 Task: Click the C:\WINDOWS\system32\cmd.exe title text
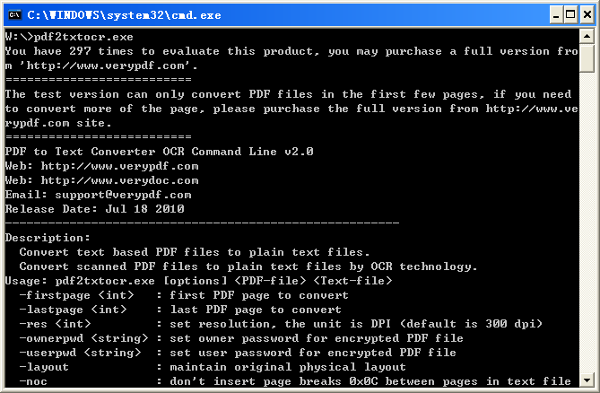(124, 15)
